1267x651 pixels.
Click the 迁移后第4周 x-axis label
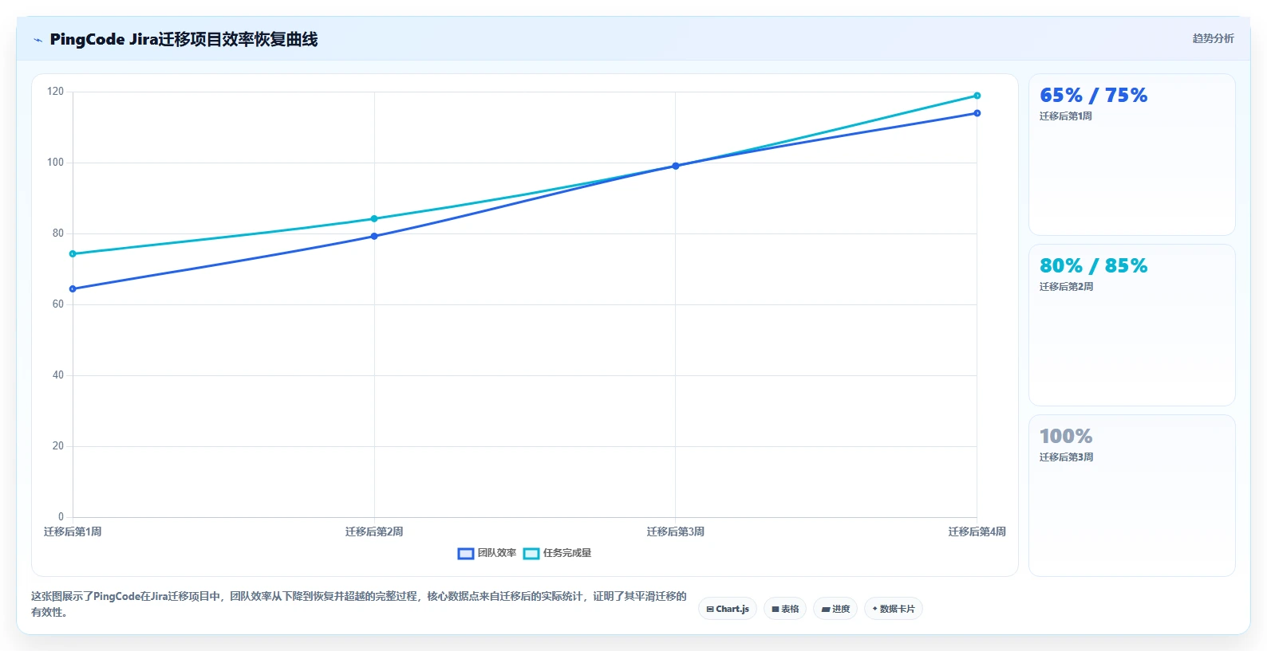[x=977, y=531]
